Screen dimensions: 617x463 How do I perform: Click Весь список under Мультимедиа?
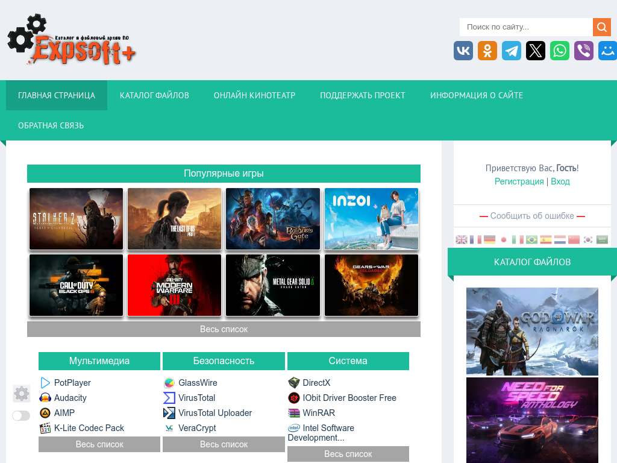click(x=99, y=444)
